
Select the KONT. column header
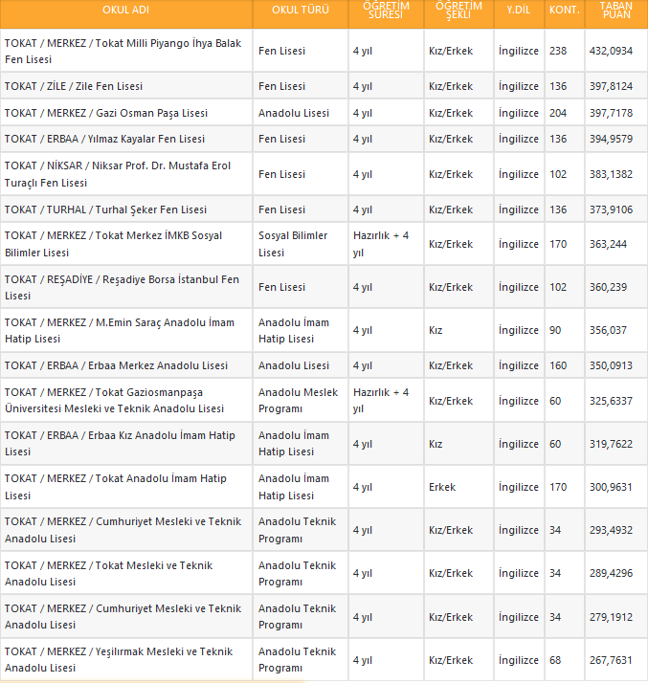(564, 11)
